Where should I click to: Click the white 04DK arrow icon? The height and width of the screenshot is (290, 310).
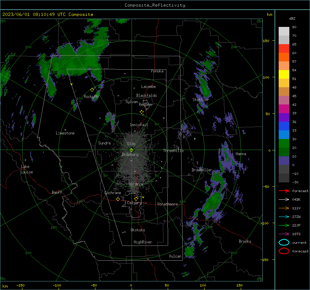(284, 200)
